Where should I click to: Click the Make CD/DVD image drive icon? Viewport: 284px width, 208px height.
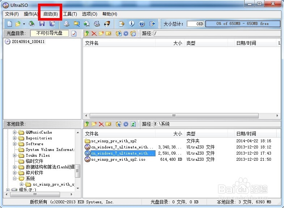[67, 24]
